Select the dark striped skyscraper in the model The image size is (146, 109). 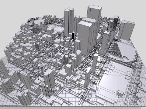pos(116,23)
